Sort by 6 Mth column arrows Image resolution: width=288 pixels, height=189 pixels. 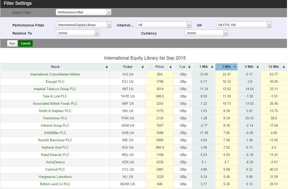pos(258,67)
